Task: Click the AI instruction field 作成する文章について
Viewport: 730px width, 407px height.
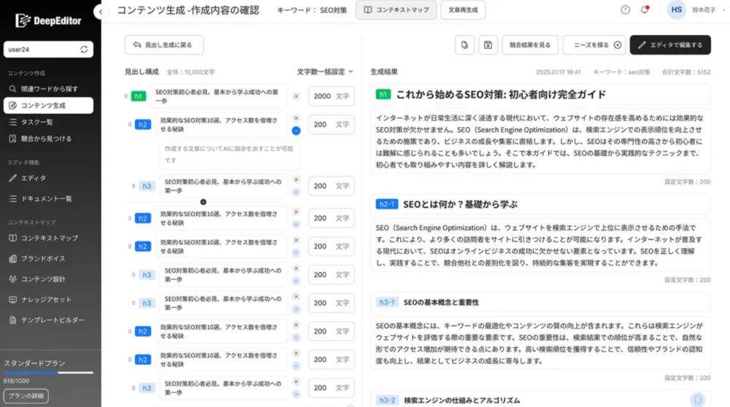Action: click(229, 155)
